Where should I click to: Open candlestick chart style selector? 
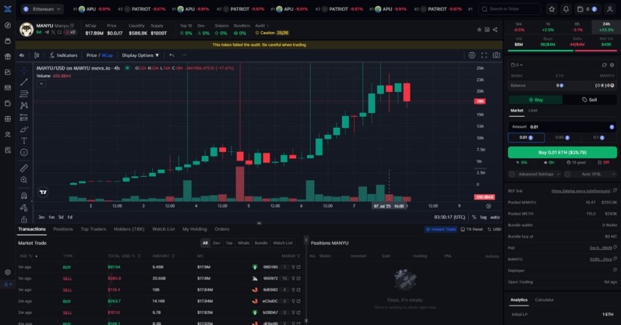(37, 55)
